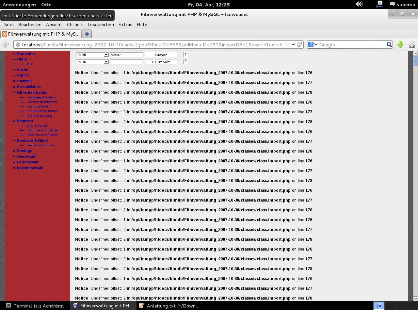Image resolution: width=418 pixels, height=310 pixels.
Task: Click help question mark beside Suchen button
Action: pyautogui.click(x=185, y=55)
